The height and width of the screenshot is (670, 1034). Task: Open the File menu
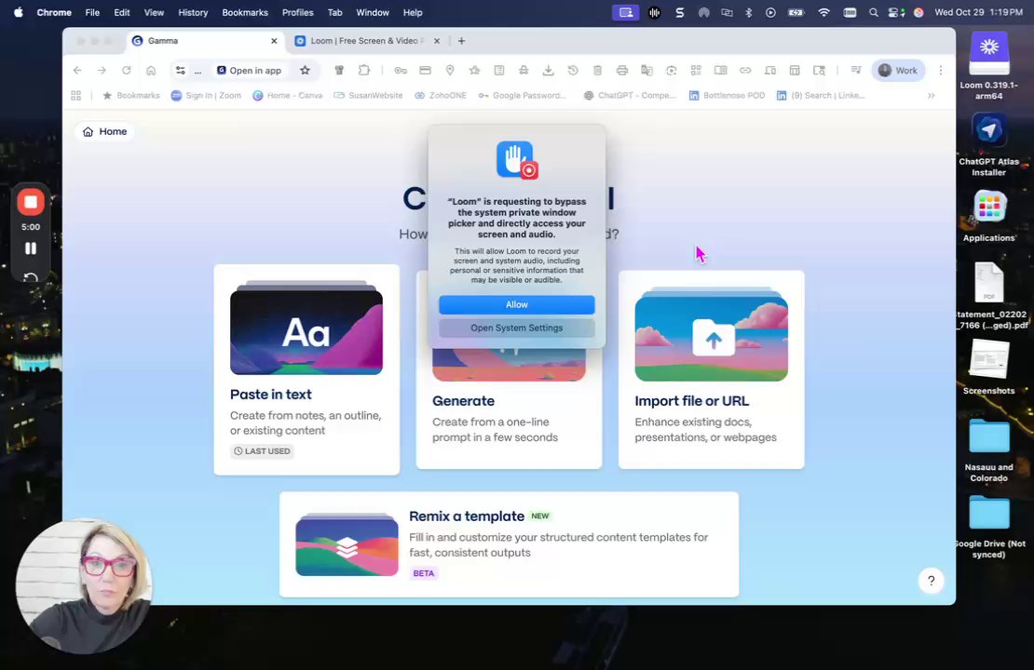92,12
